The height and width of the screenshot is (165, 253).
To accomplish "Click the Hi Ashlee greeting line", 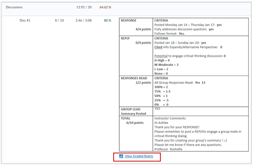I will pos(161,123).
